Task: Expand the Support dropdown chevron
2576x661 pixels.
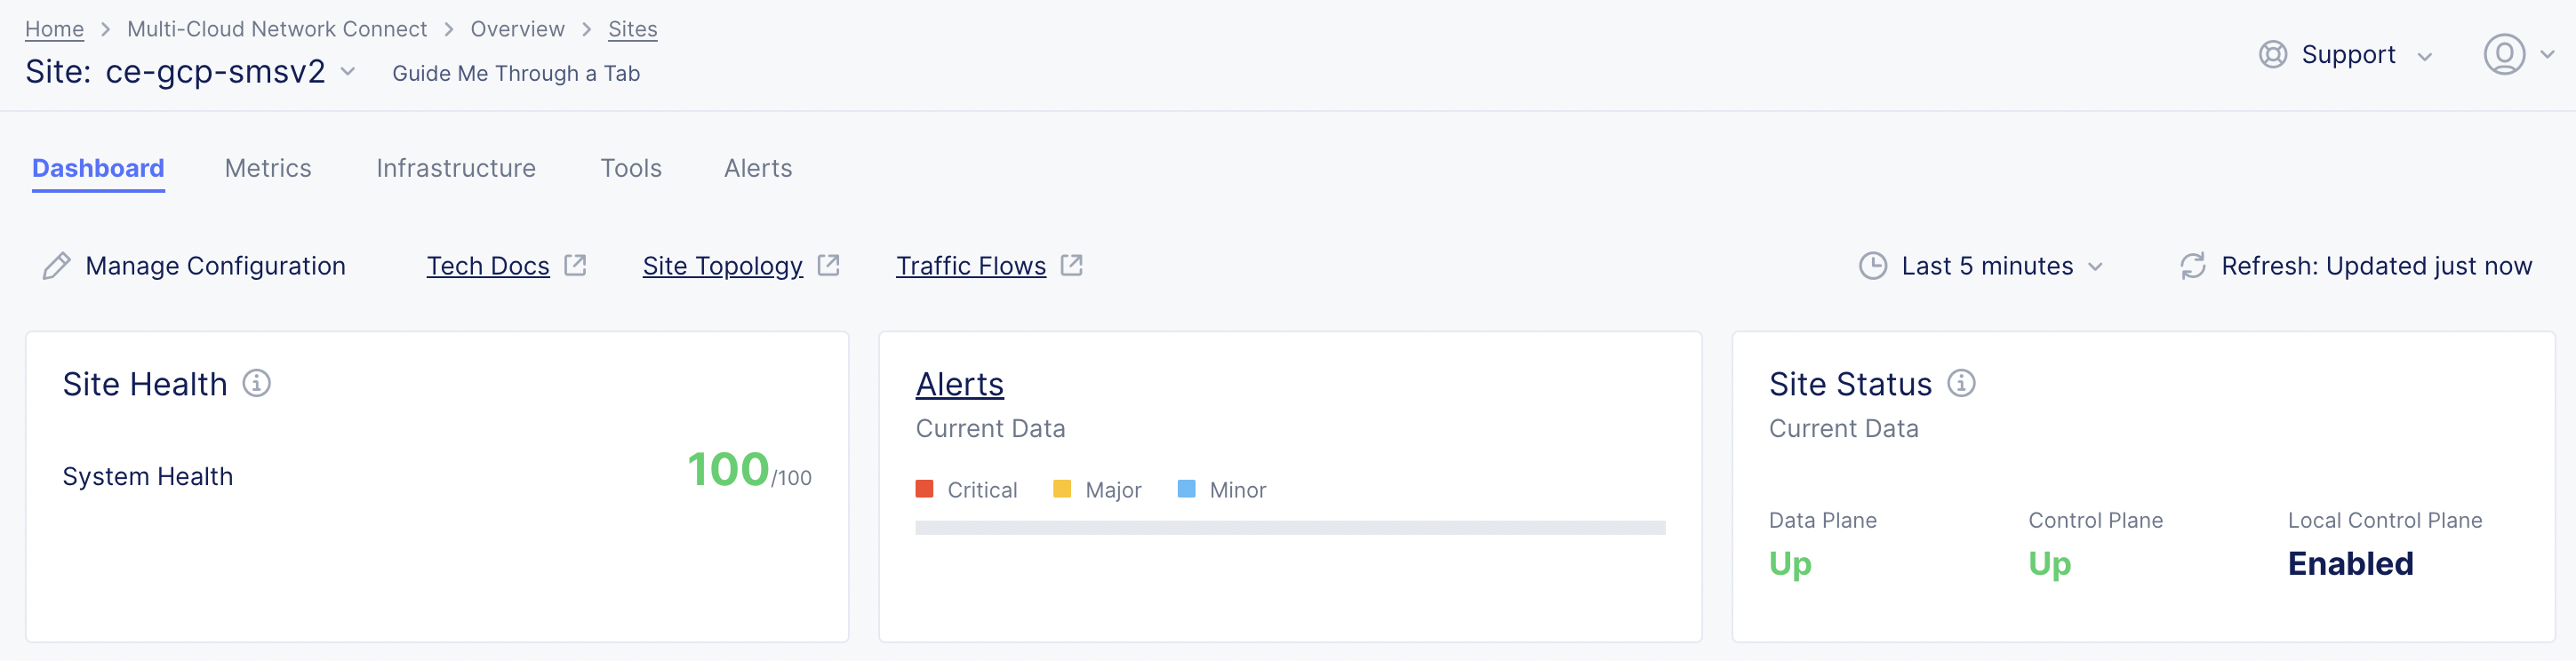Action: [2424, 56]
